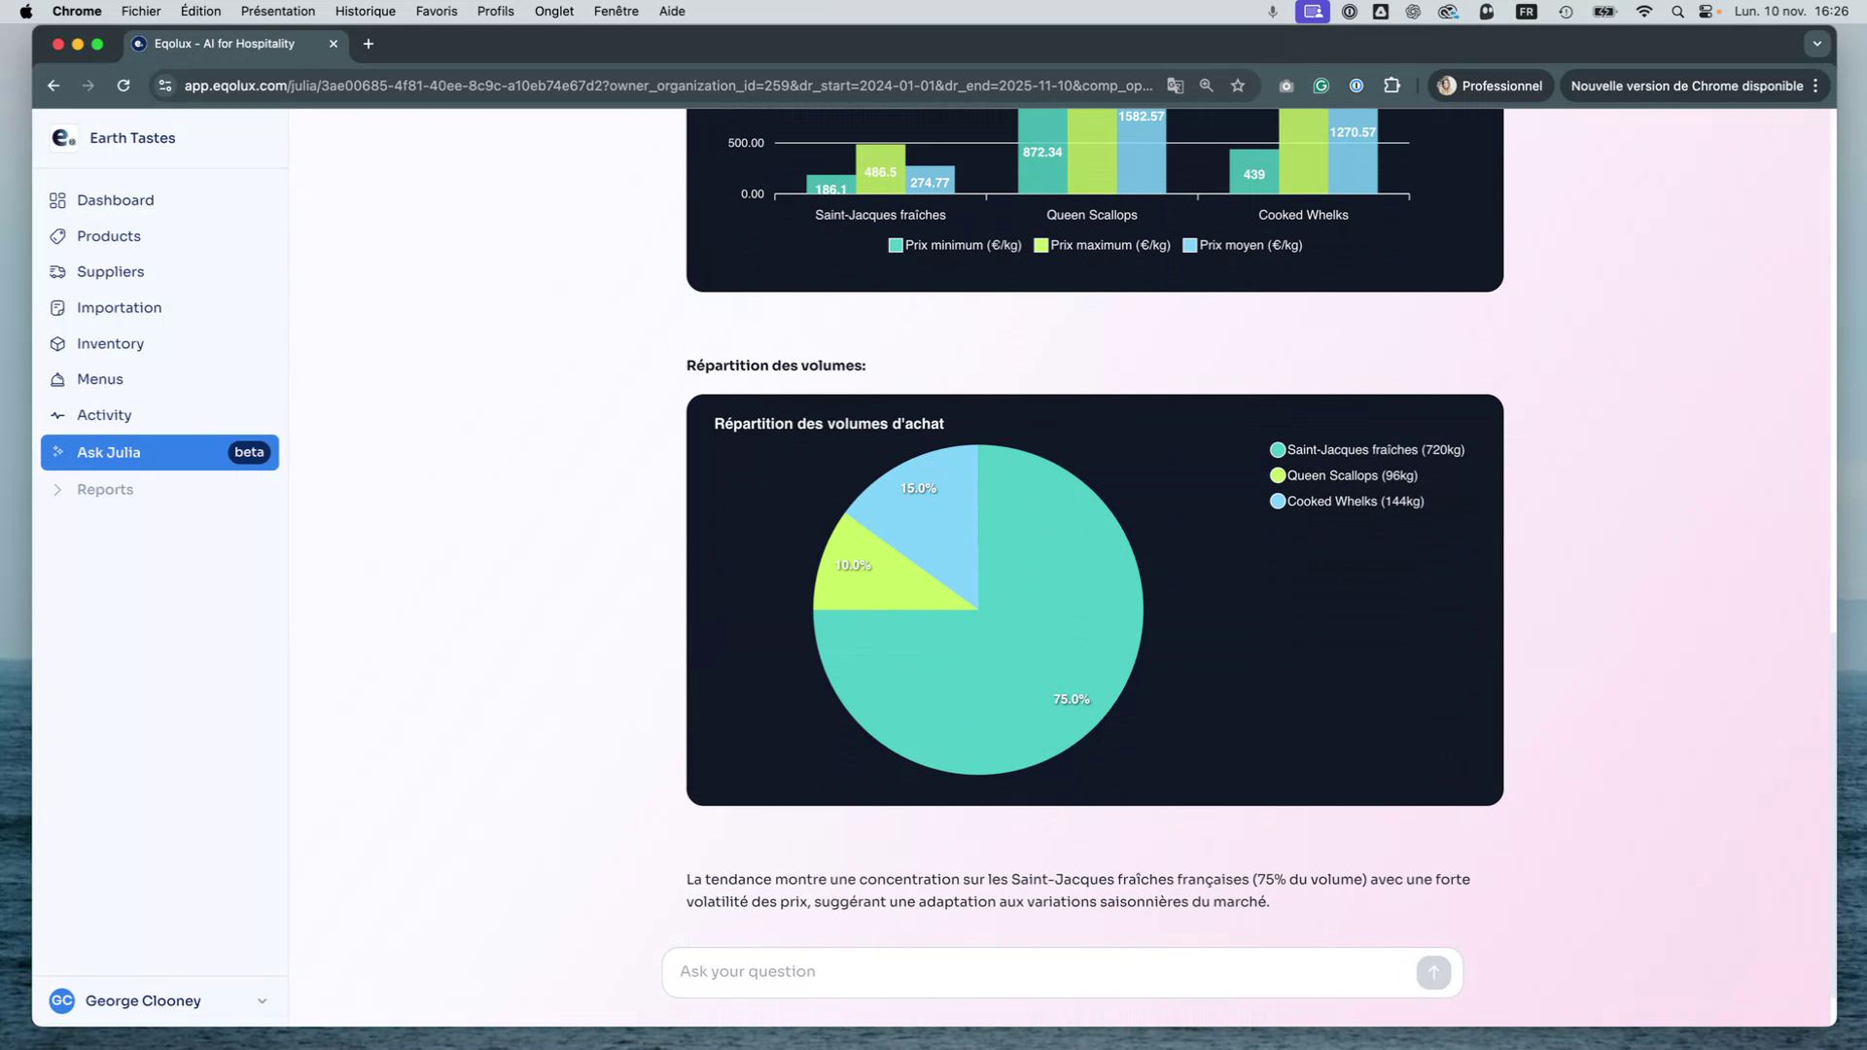This screenshot has width=1867, height=1050.
Task: Open Suppliers using the truck icon
Action: (x=57, y=272)
